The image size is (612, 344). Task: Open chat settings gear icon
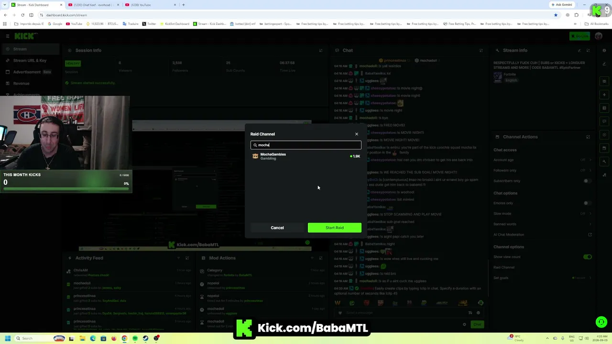464,324
